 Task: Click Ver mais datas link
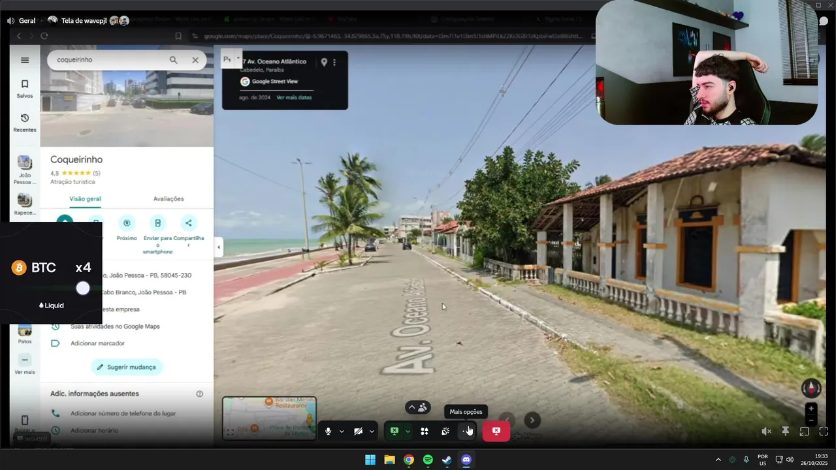294,97
